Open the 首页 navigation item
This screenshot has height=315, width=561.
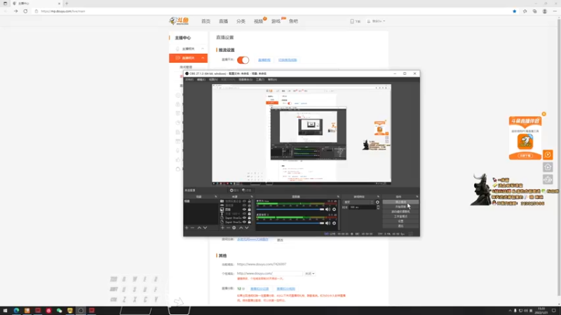[205, 22]
